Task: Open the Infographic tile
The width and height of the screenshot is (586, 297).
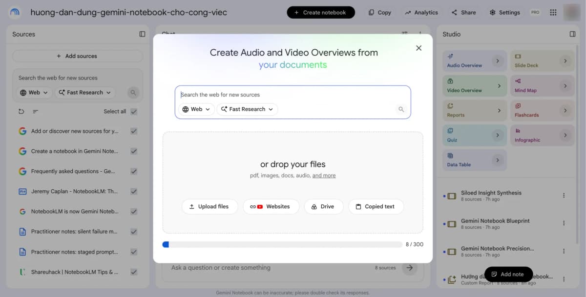Action: click(542, 135)
